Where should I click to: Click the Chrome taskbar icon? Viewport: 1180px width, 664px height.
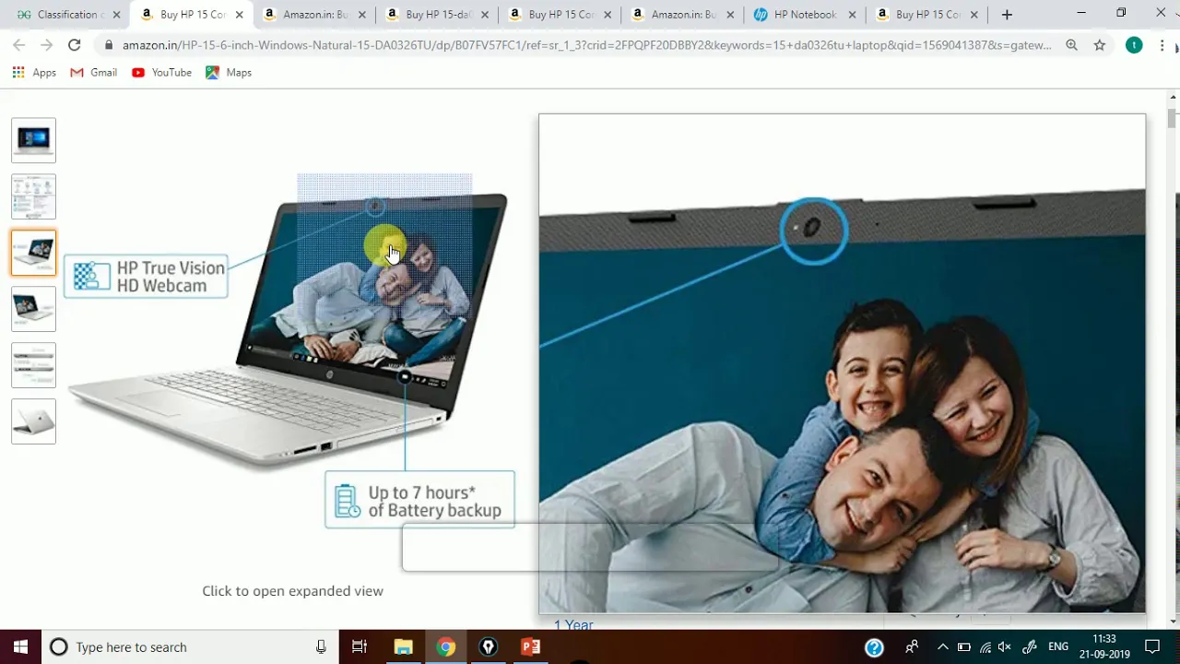(445, 646)
